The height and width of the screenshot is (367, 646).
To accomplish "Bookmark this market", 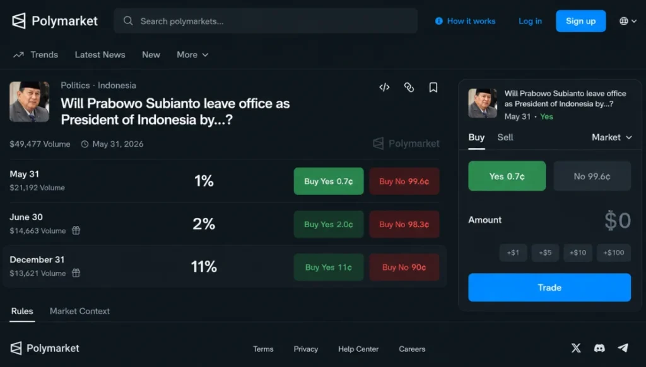I will point(433,87).
